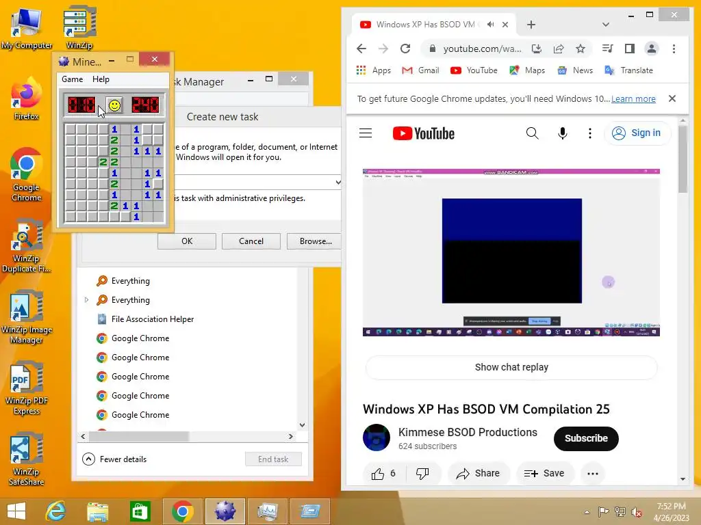Image resolution: width=701 pixels, height=525 pixels.
Task: Open YouTube settings three-dot menu
Action: 590,133
